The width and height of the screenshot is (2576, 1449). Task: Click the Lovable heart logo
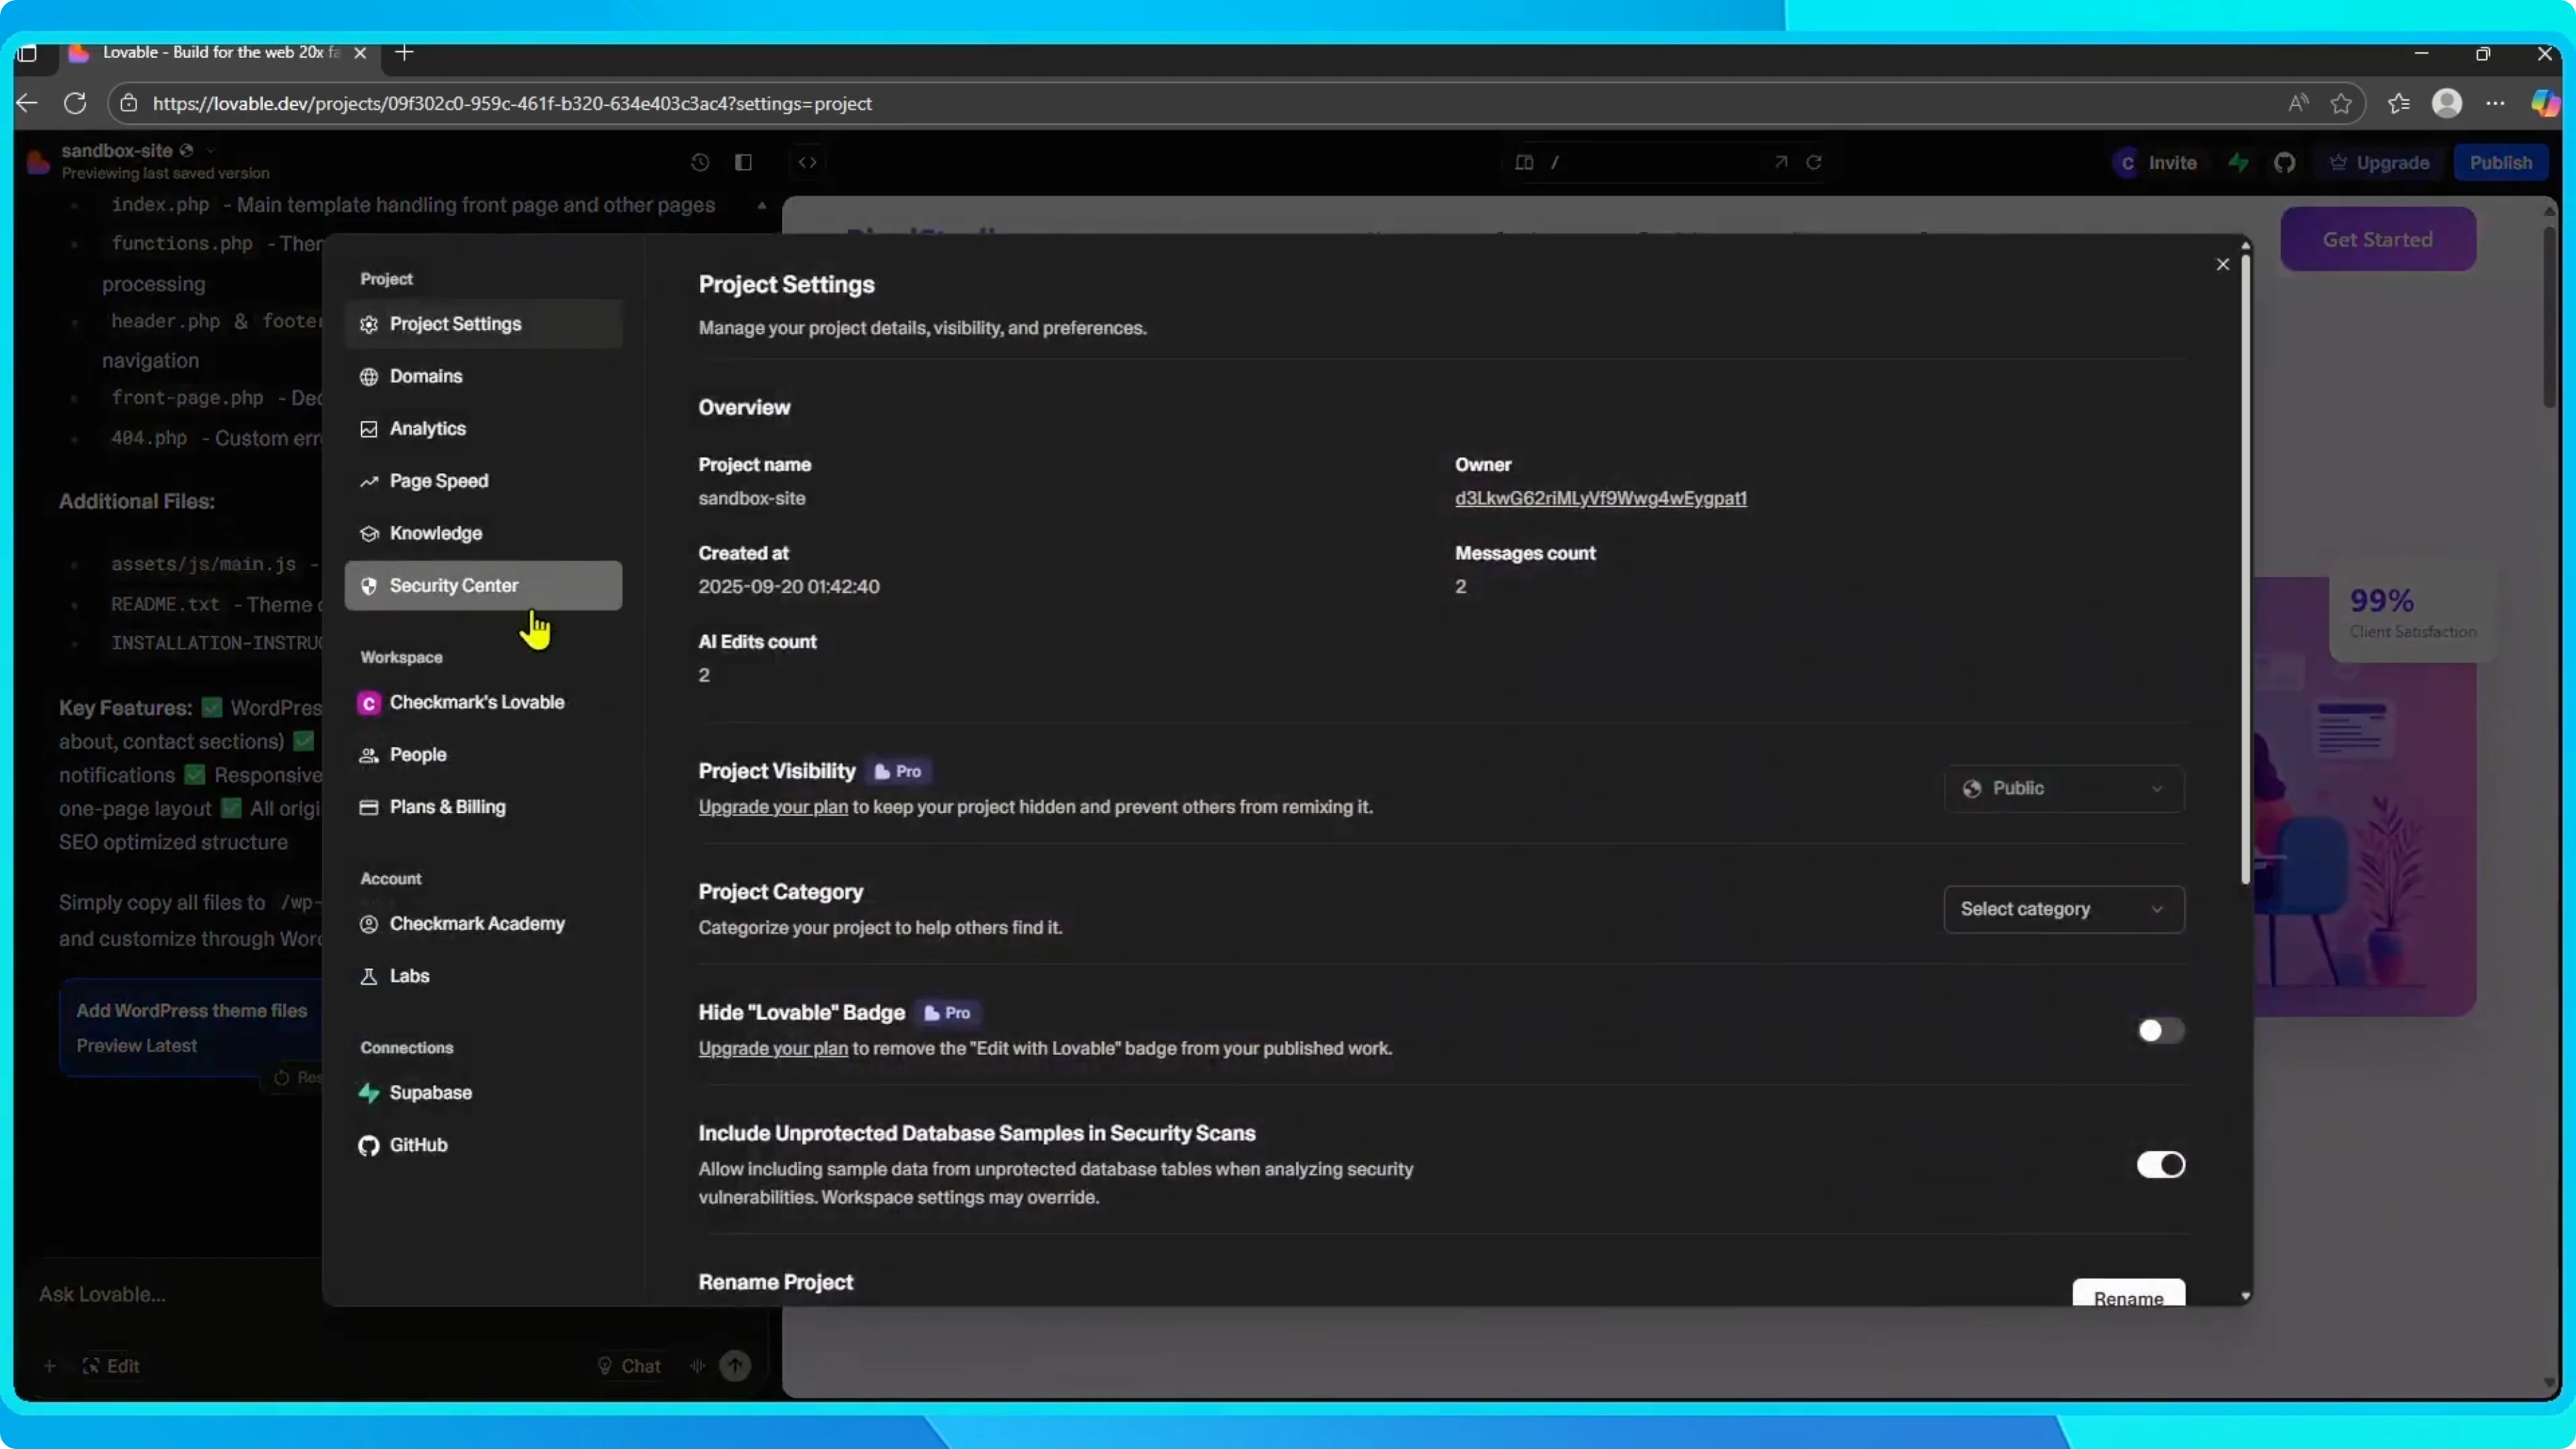[x=38, y=161]
